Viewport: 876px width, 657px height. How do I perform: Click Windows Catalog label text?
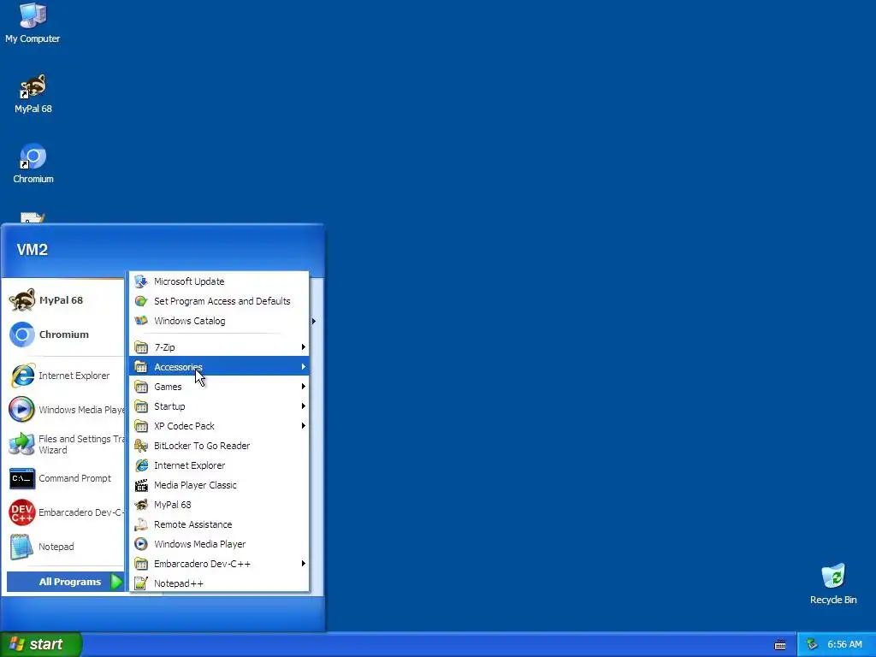pos(189,321)
